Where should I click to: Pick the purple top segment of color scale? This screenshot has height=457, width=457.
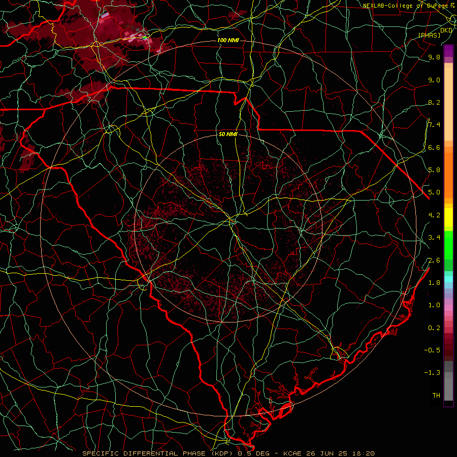[448, 51]
